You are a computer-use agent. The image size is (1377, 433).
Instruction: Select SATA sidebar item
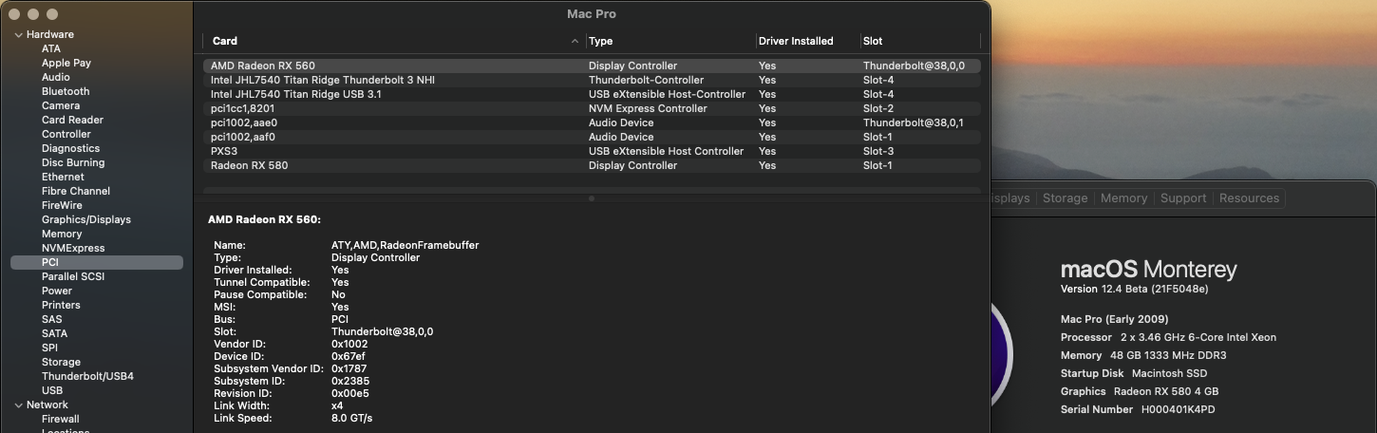[x=54, y=333]
